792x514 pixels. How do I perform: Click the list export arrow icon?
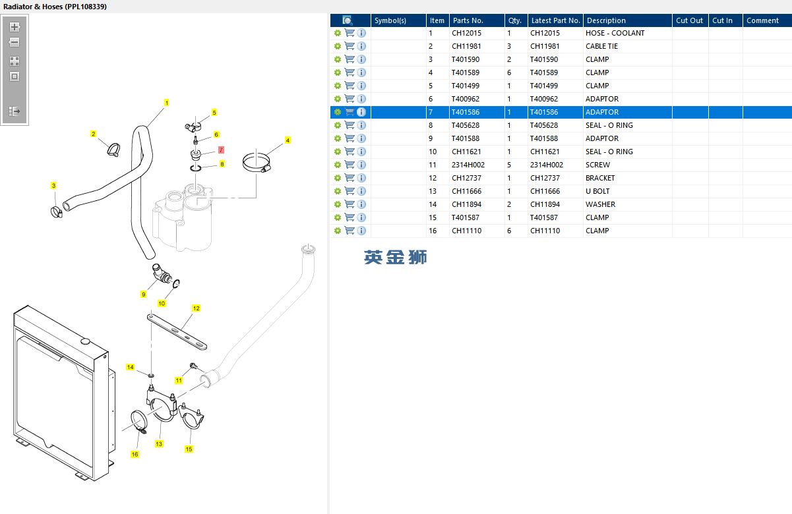click(15, 111)
